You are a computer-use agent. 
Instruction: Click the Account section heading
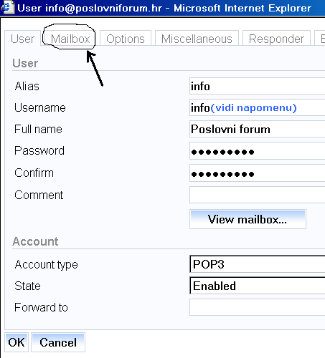(35, 241)
